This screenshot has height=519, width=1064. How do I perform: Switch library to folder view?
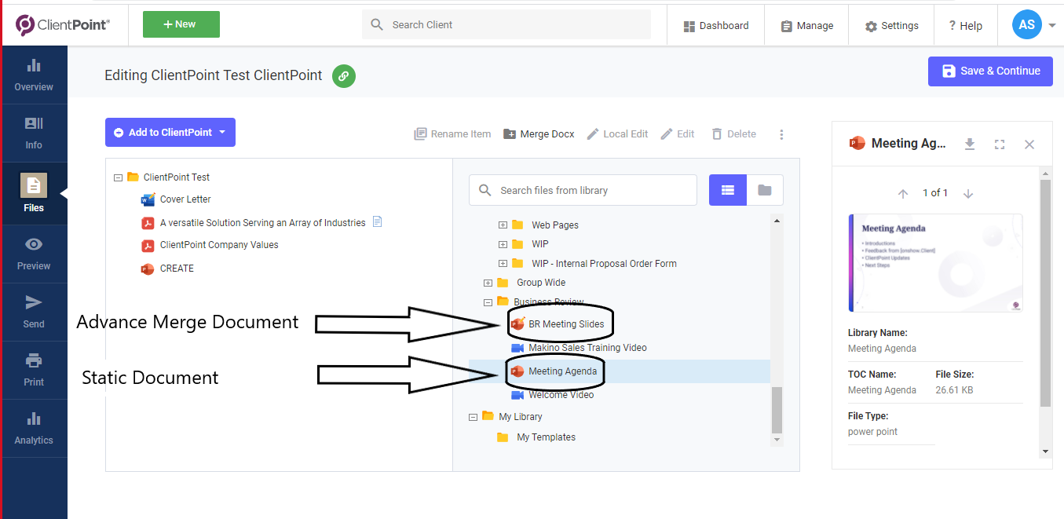[765, 190]
